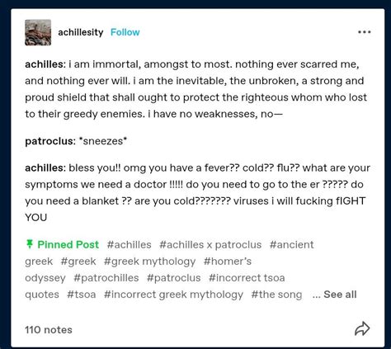Select the #patrochilles tag
The width and height of the screenshot is (391, 349).
(106, 278)
